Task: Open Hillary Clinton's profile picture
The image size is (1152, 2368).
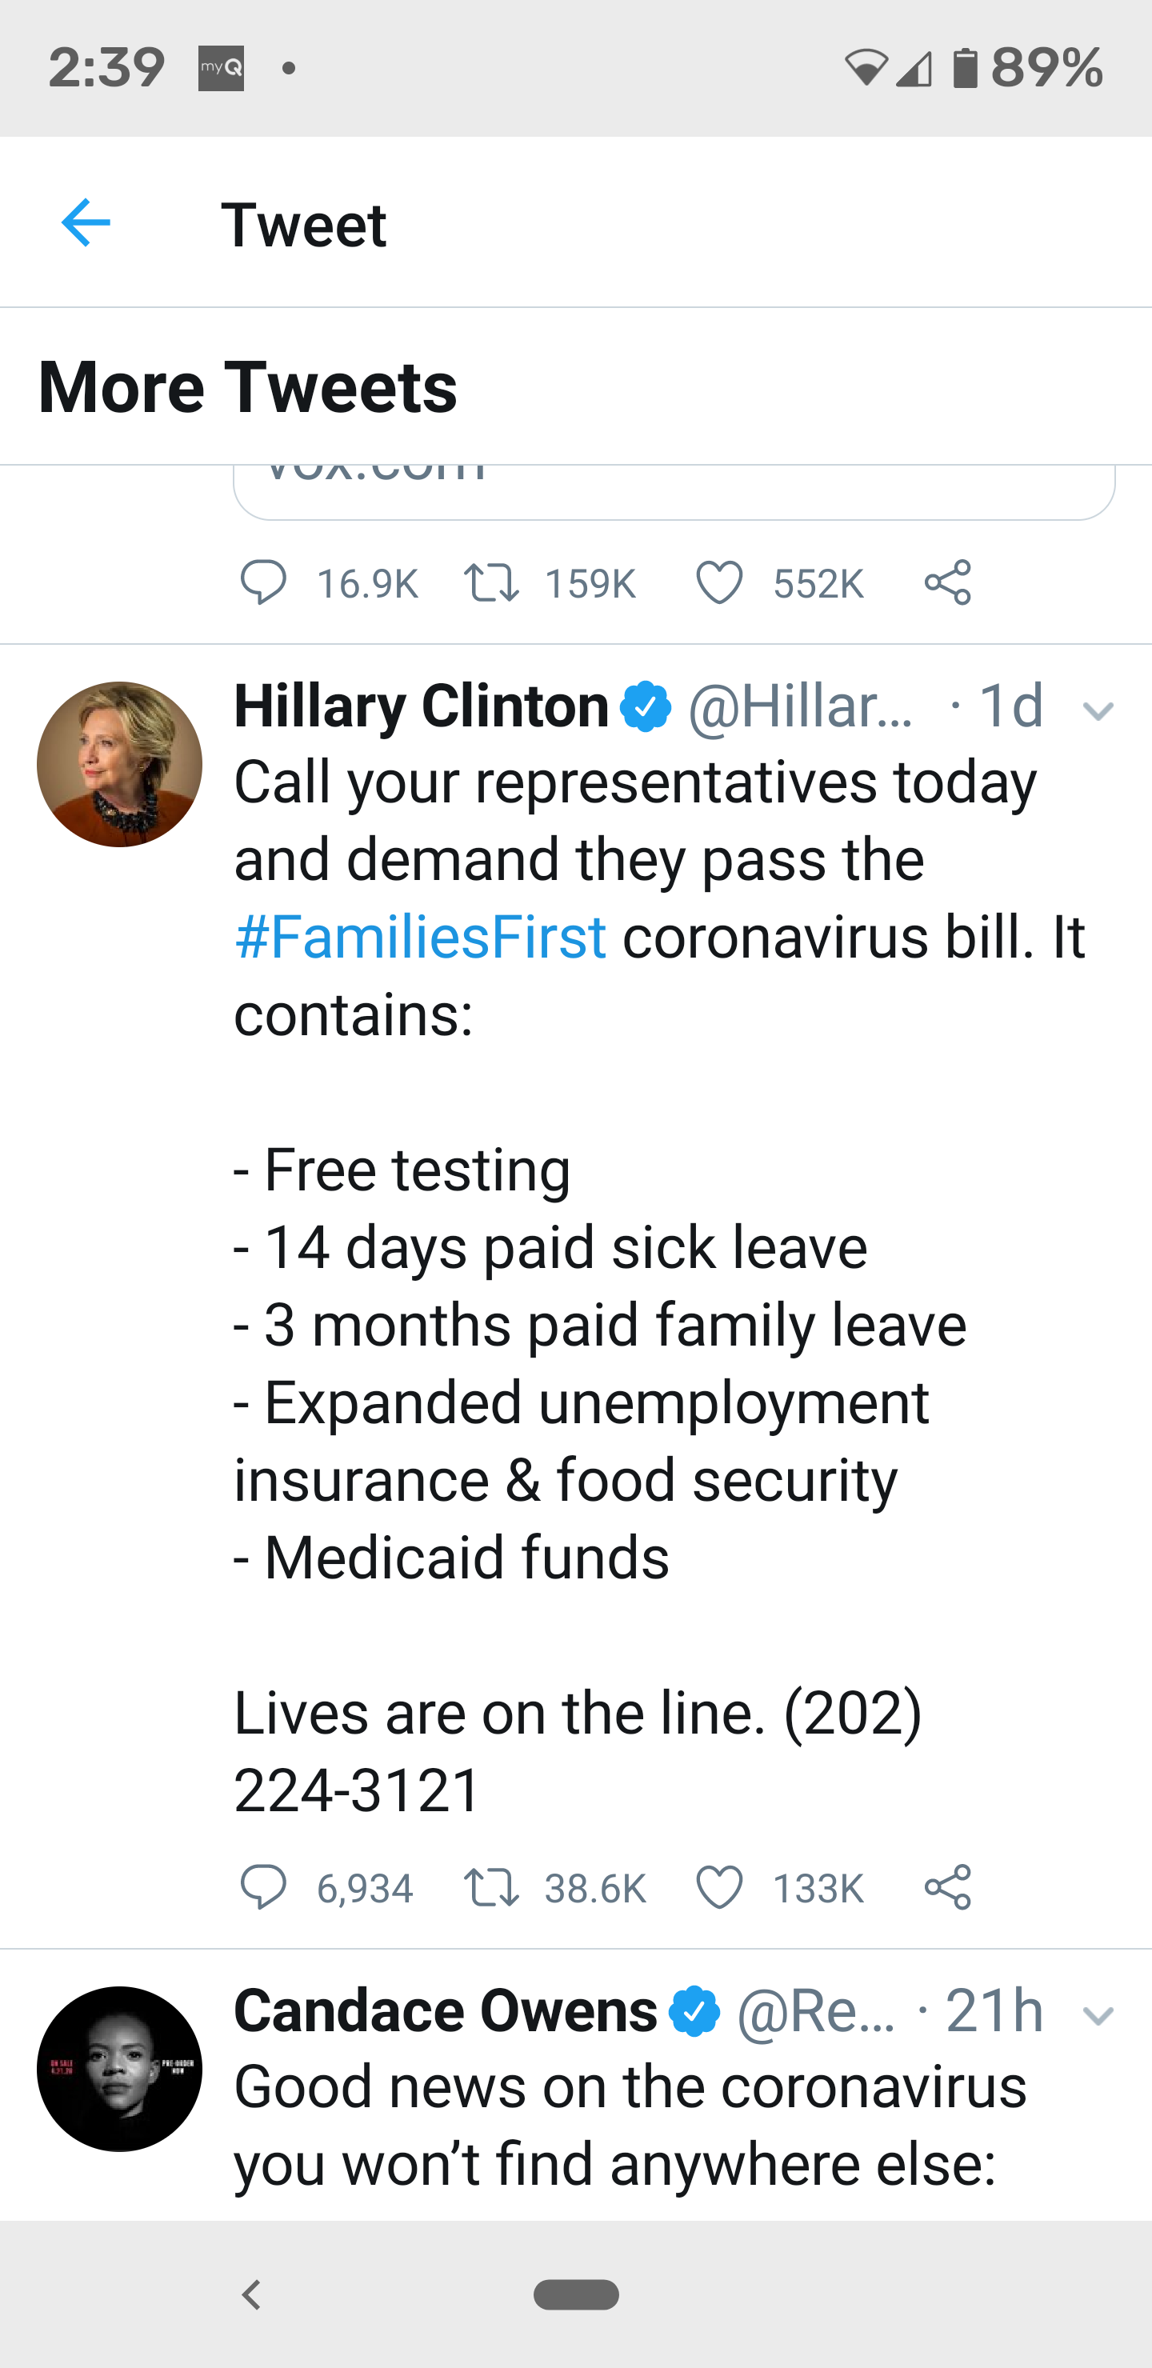Action: click(119, 764)
